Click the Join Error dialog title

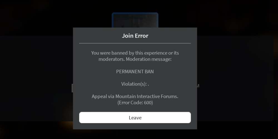135,36
